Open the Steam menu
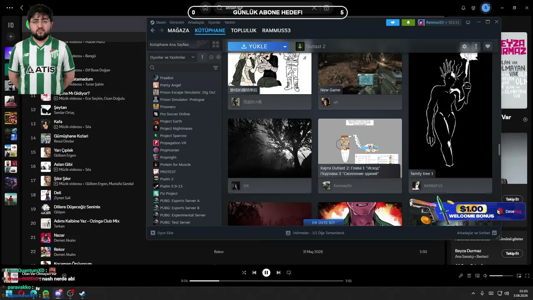This screenshot has width=533, height=300. [x=161, y=22]
